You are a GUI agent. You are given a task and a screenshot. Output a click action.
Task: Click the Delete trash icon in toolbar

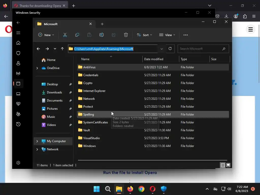[126, 35]
